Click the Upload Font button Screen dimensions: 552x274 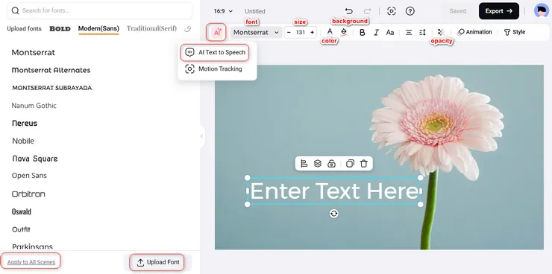tap(157, 262)
